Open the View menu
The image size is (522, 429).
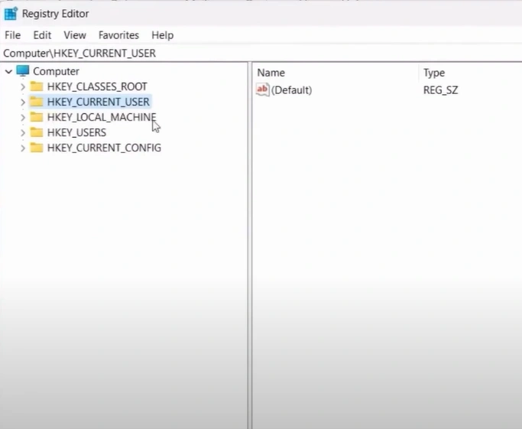(x=75, y=35)
